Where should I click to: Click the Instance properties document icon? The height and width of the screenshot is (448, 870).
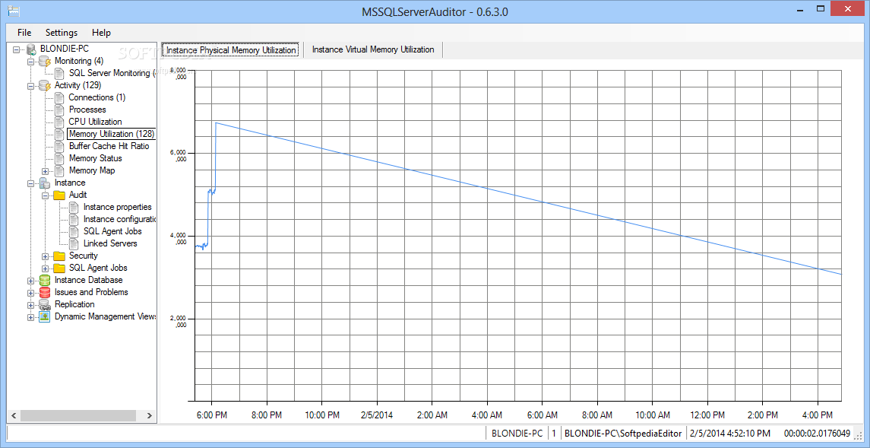[x=74, y=207]
